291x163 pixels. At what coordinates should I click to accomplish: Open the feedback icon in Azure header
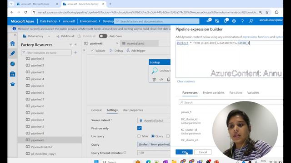tap(251, 21)
